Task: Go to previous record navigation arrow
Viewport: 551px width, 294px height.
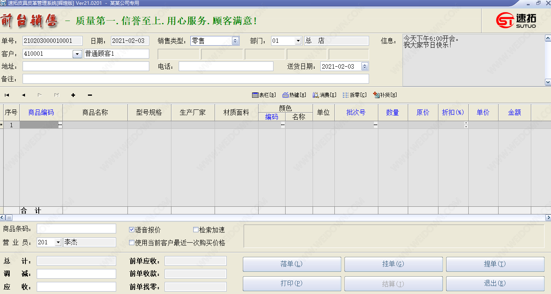Action: 23,95
